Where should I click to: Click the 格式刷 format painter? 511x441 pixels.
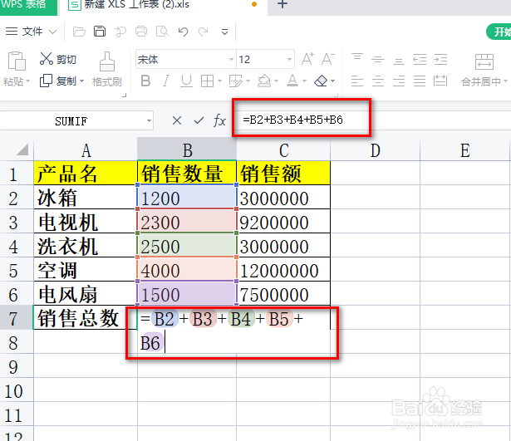(107, 70)
